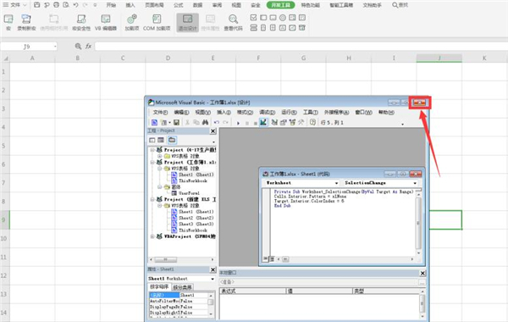Open the Worksheet object dropdown
The image size is (508, 322).
click(x=301, y=183)
